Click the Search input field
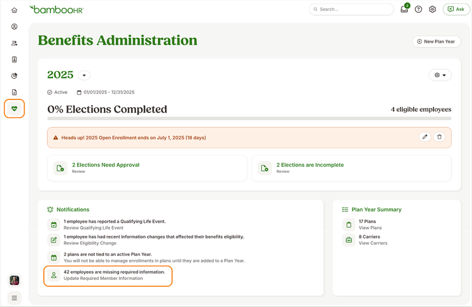The height and width of the screenshot is (307, 472). coord(351,9)
